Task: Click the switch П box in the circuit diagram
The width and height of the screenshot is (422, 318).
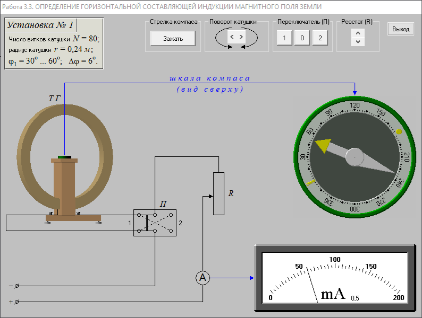Action: click(x=154, y=223)
